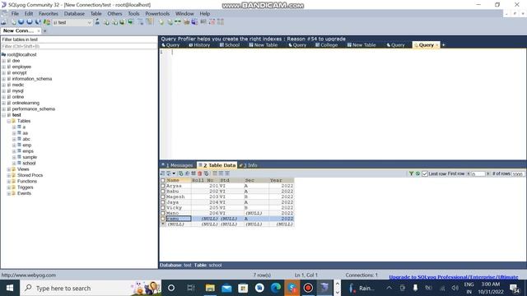Select the emp table in the tree
The image size is (527, 296).
(x=27, y=146)
